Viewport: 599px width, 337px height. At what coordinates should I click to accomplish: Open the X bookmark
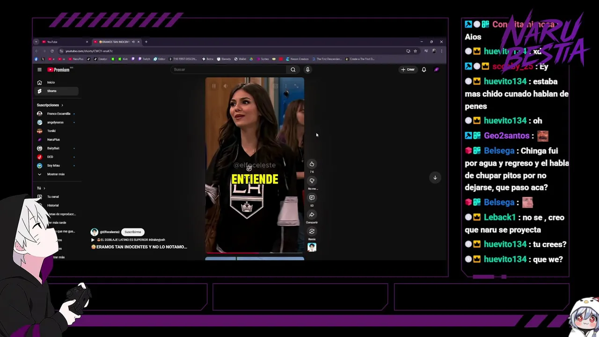point(43,59)
